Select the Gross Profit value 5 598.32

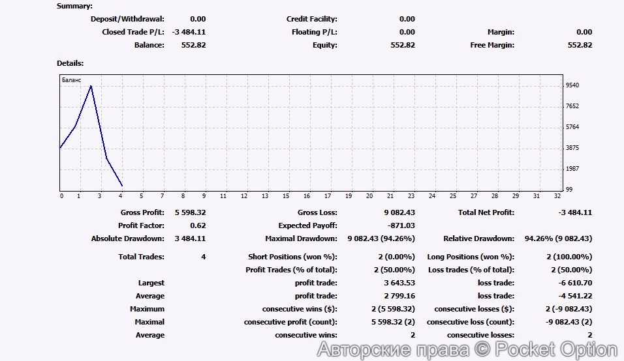coord(190,212)
